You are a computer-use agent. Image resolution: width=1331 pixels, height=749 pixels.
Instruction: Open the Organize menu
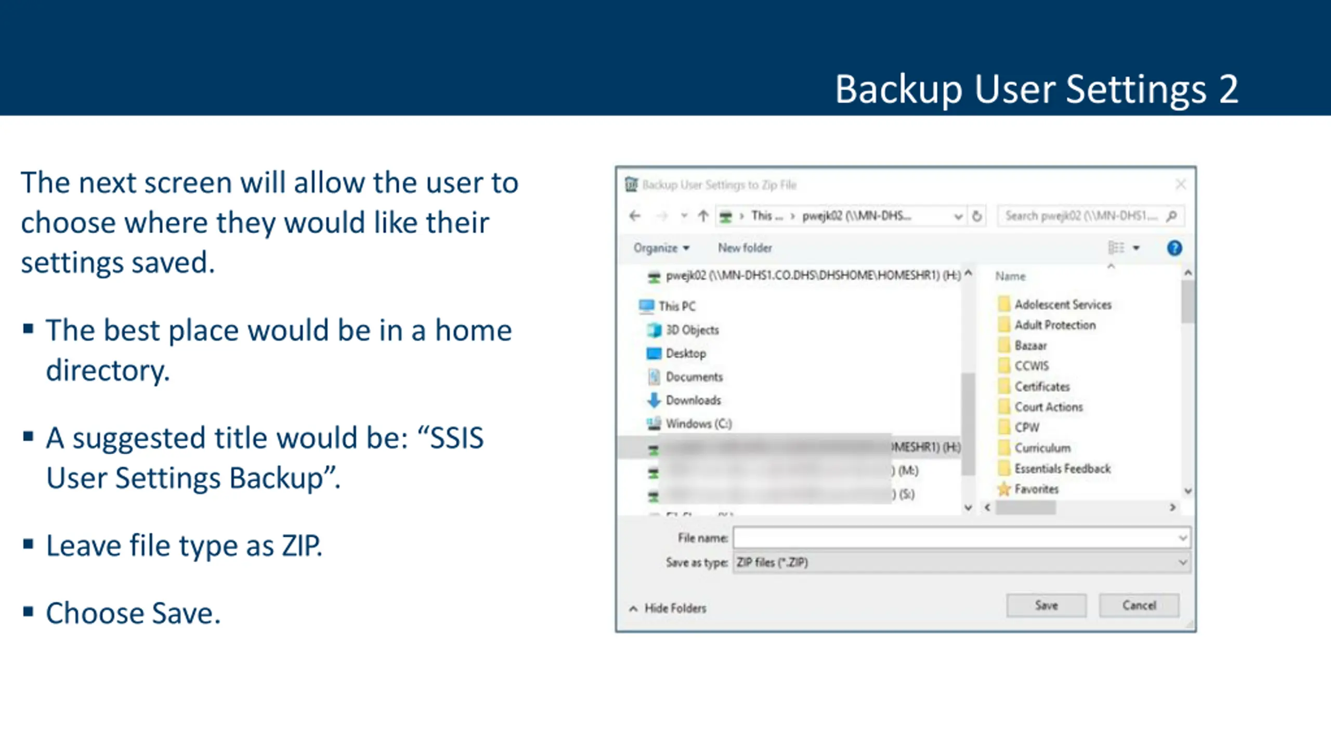point(661,248)
